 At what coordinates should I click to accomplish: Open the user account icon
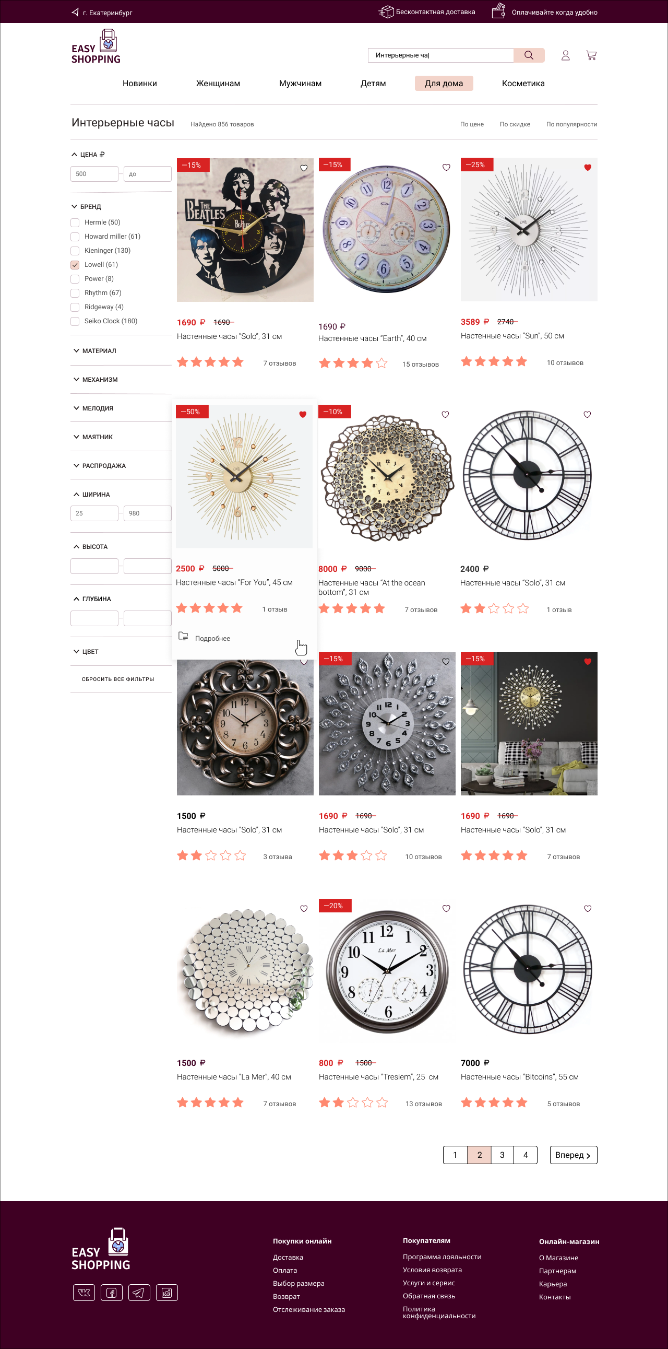(566, 55)
